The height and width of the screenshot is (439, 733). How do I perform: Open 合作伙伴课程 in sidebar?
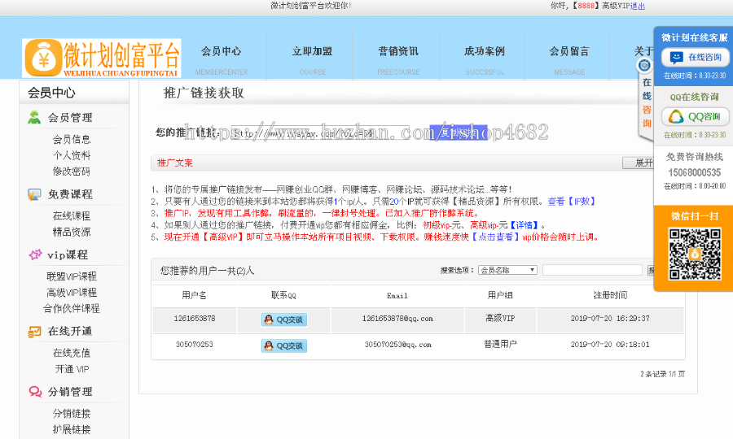[72, 308]
